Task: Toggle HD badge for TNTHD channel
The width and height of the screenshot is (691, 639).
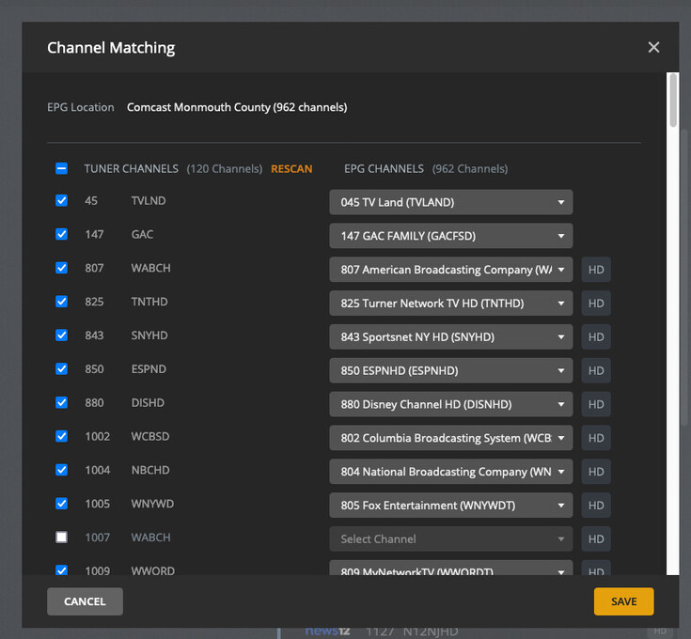Action: coord(596,304)
